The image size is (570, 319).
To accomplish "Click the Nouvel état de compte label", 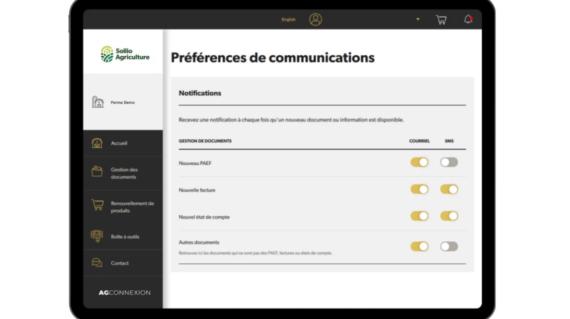I will (204, 217).
